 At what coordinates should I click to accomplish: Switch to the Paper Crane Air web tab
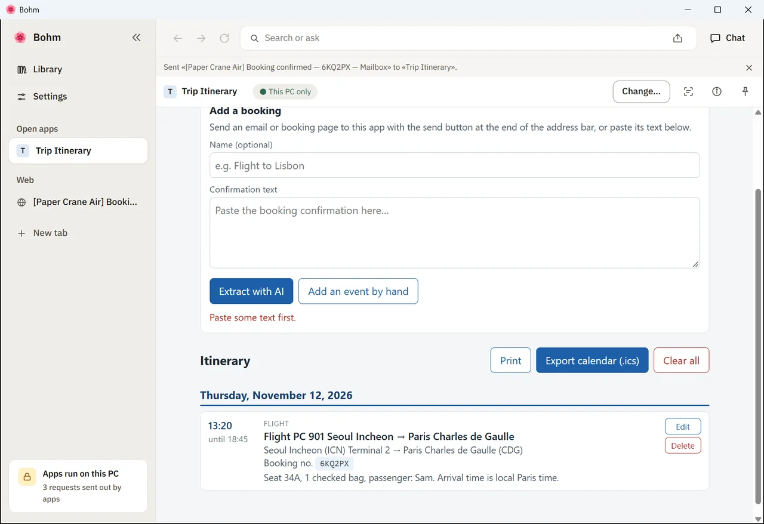[x=78, y=202]
